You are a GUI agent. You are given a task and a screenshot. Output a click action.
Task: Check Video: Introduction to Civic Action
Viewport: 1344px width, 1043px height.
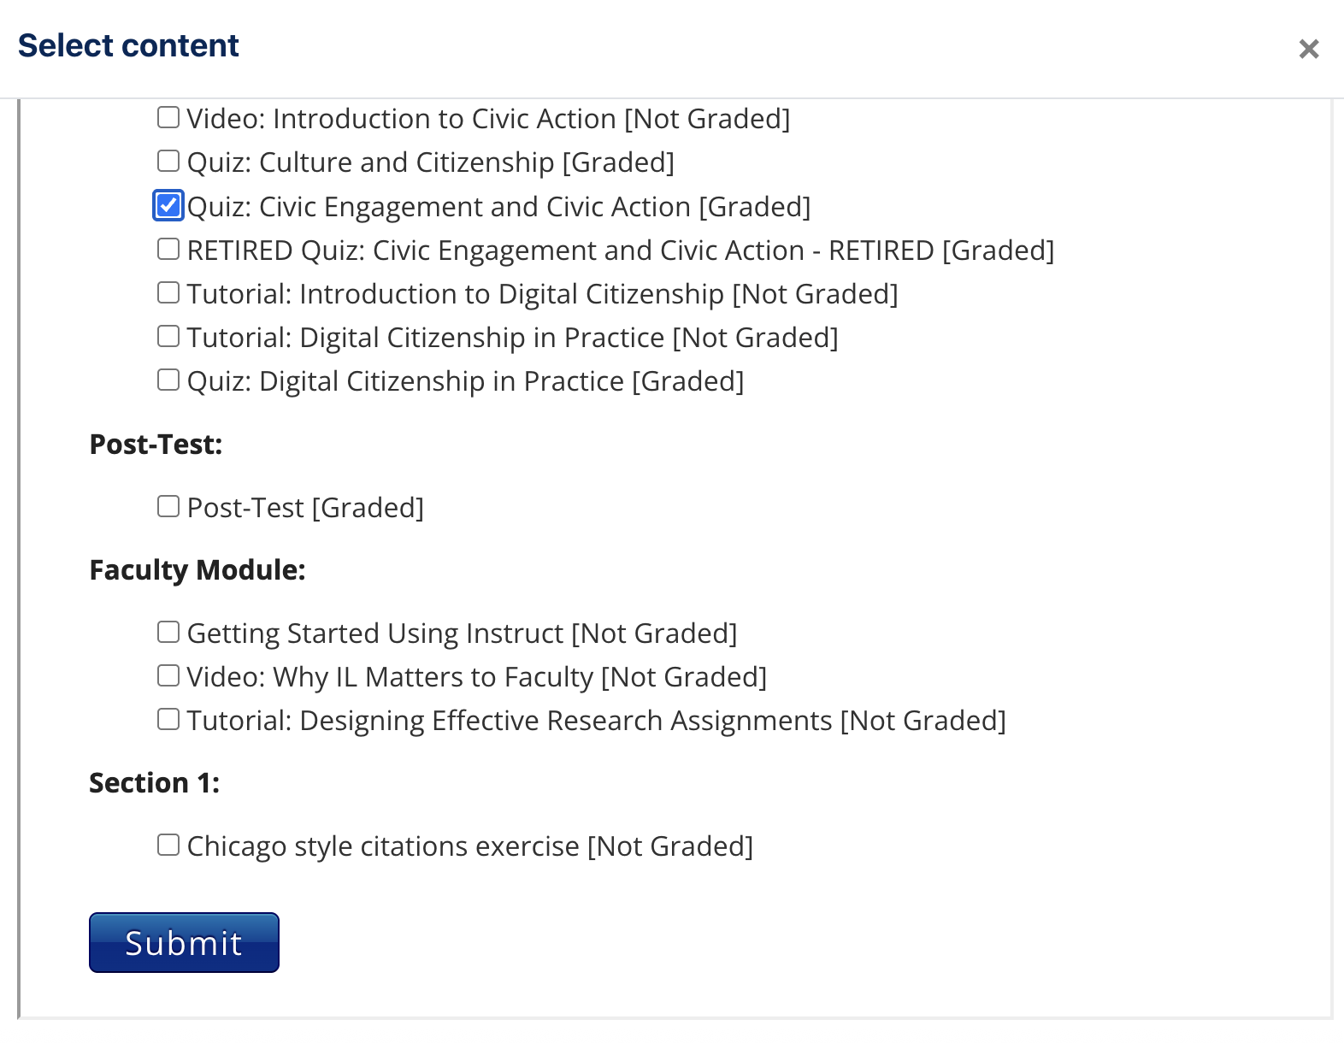168,117
